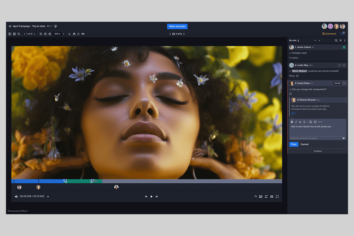Click the strikethrough formatting button
The width and height of the screenshot is (354, 236).
pyautogui.click(x=304, y=122)
